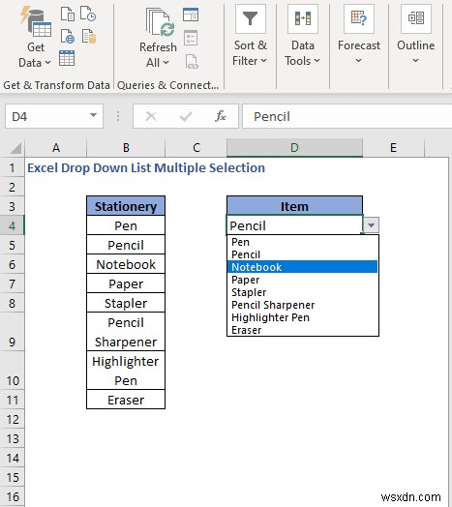Click the Notebook cell in Stationery column

tap(126, 264)
